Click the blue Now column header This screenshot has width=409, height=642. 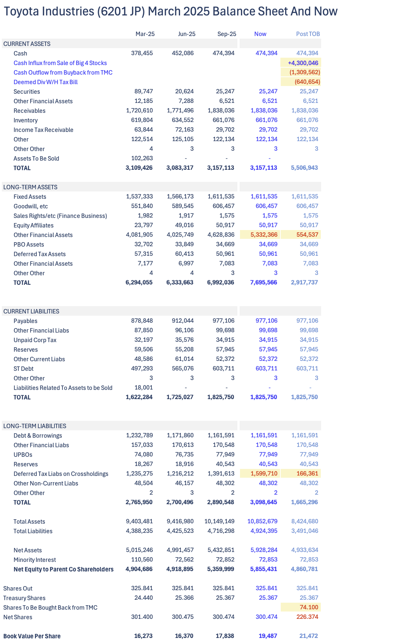pos(260,34)
